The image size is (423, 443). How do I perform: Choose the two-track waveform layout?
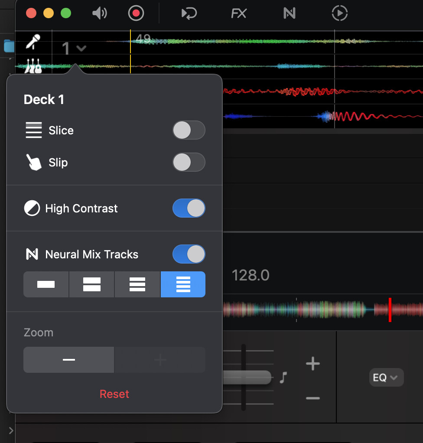click(x=91, y=284)
